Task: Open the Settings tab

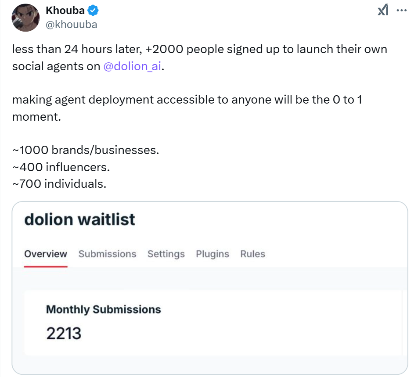Action: pos(166,254)
